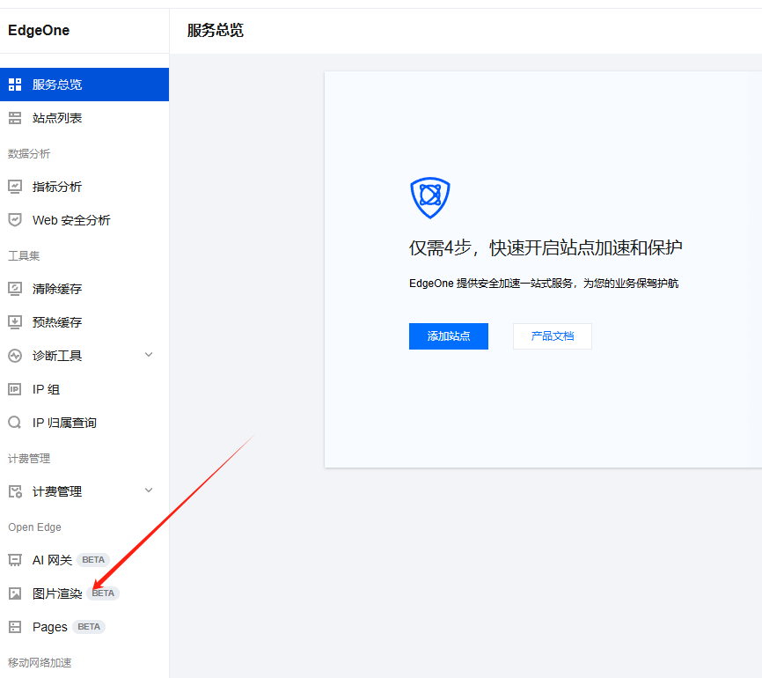Click the 添加站点 button
Image resolution: width=762 pixels, height=678 pixels.
point(448,336)
